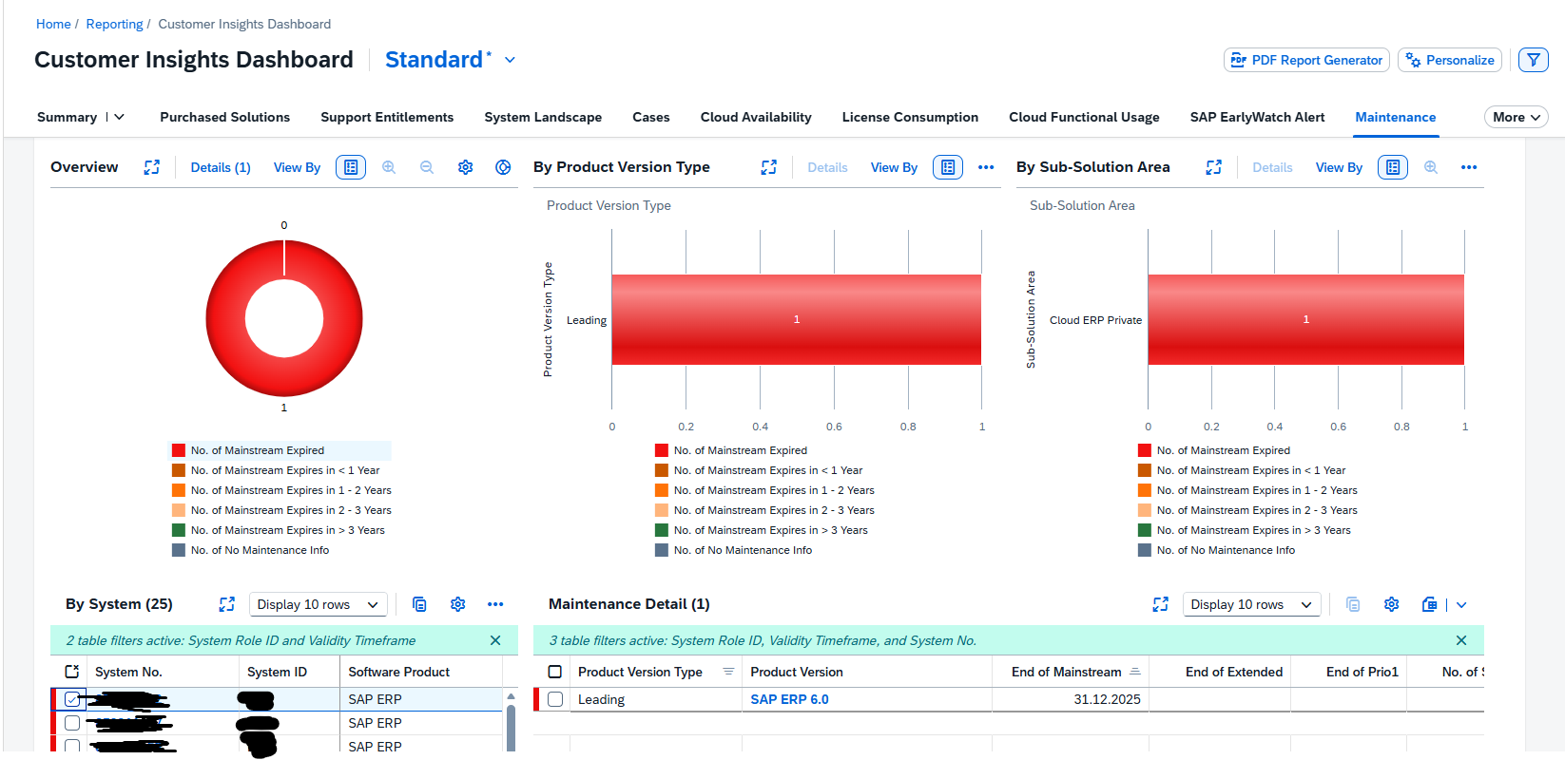Dismiss By System table filter info bar

click(x=495, y=640)
